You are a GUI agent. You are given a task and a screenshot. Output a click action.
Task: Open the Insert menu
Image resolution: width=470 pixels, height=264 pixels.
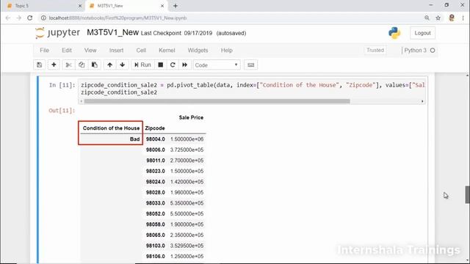pyautogui.click(x=116, y=51)
